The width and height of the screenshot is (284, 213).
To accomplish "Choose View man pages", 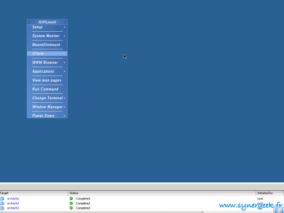I will point(47,80).
